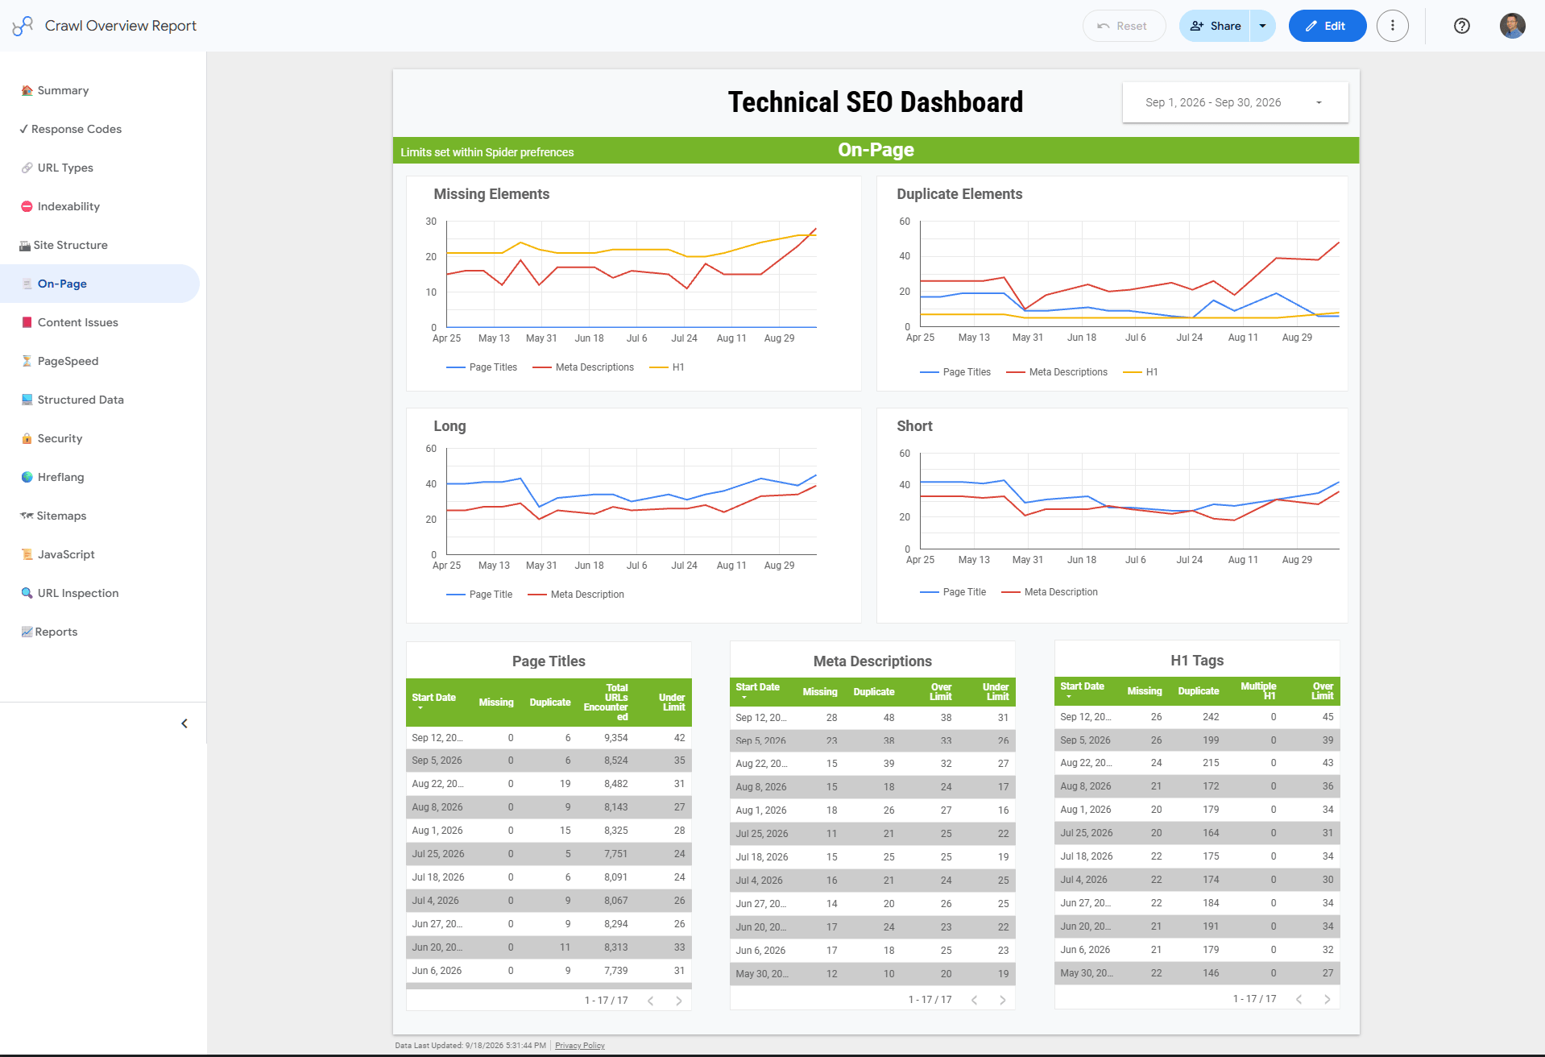Screen dimensions: 1545x1057
Task: Click the Missing column header in H1 Tags
Action: coord(1144,691)
